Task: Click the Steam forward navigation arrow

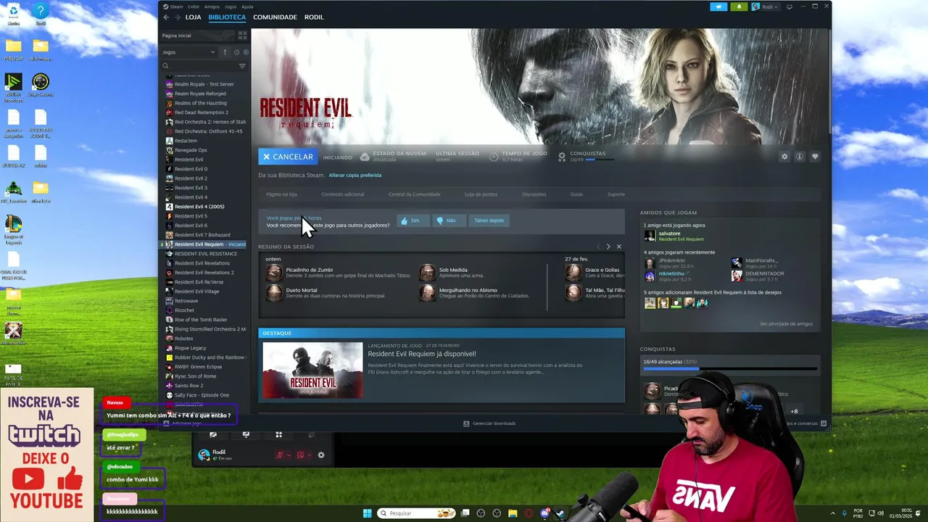Action: (x=178, y=17)
